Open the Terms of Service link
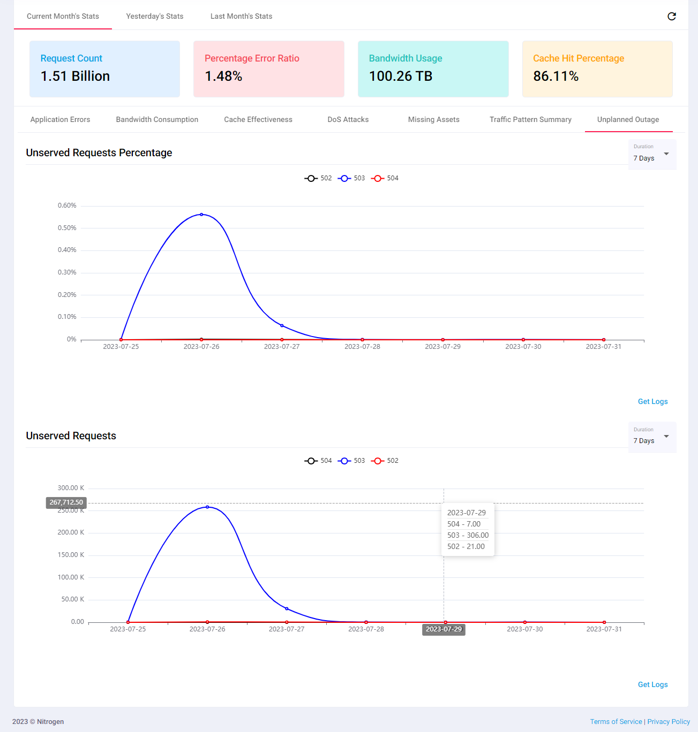Image resolution: width=698 pixels, height=732 pixels. coord(616,722)
